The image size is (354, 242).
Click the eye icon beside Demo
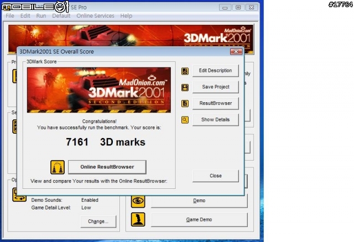pyautogui.click(x=138, y=201)
